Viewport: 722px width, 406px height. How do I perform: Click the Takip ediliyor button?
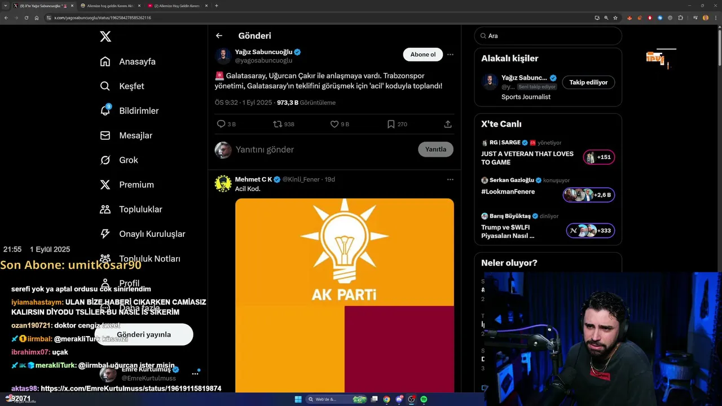click(588, 82)
